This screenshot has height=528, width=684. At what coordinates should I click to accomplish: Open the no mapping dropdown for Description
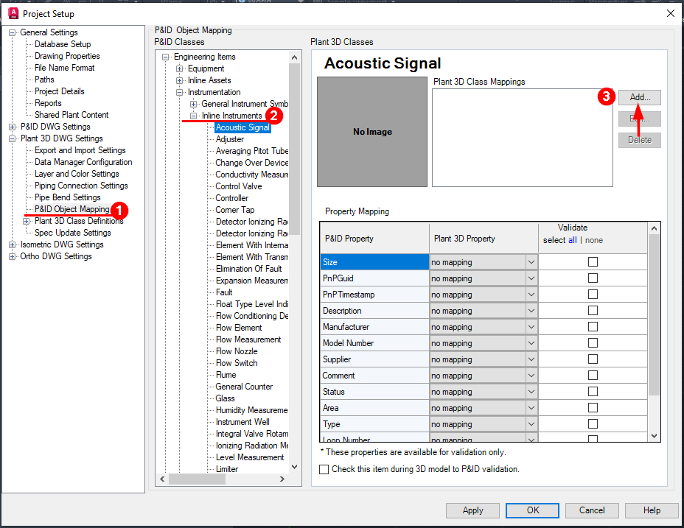[x=530, y=310]
